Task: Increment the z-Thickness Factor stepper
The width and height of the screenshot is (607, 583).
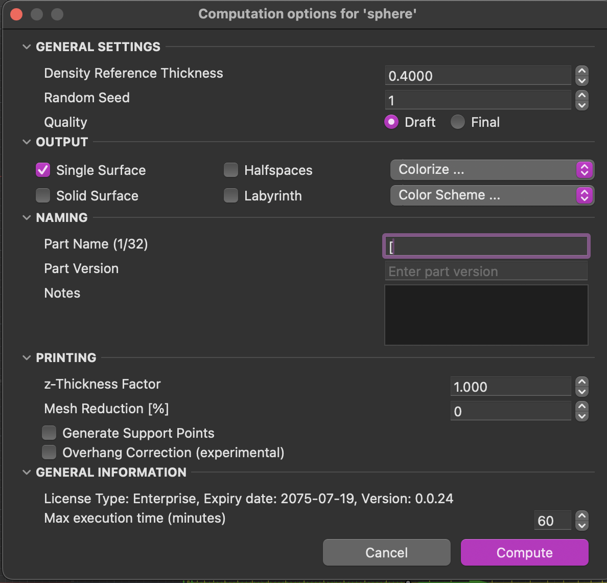Action: (582, 382)
